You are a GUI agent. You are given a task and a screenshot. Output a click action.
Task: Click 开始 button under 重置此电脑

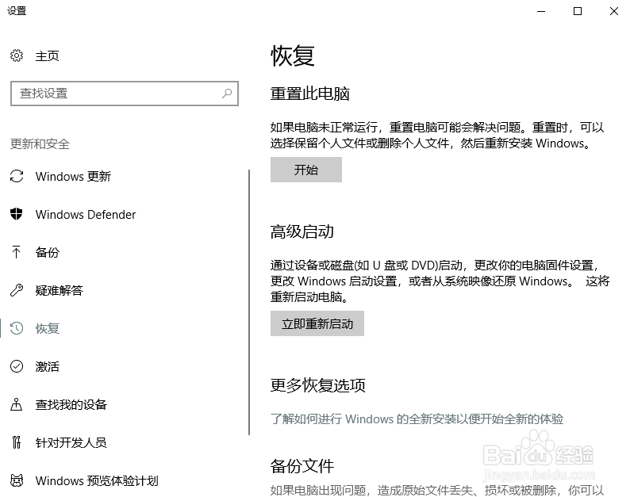tap(306, 170)
